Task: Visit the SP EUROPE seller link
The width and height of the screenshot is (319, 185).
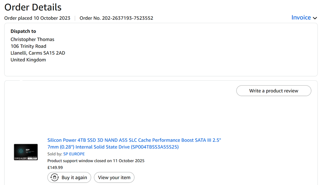Action: (x=74, y=154)
